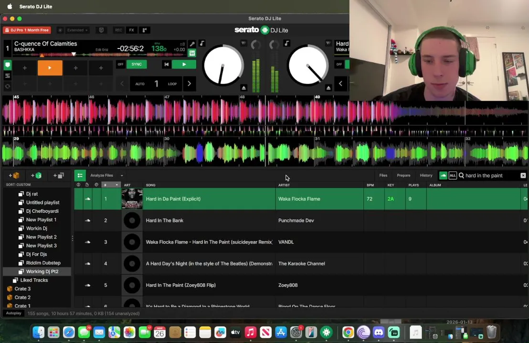
Task: Click the microphone icon on deck 1
Action: [192, 44]
